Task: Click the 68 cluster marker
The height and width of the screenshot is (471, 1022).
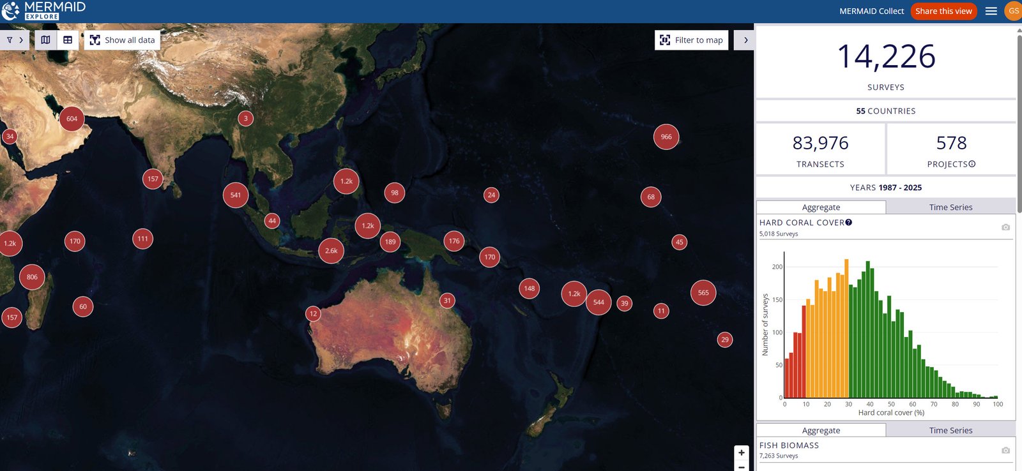Action: [651, 197]
